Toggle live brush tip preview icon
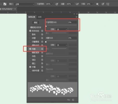This screenshot has height=104, width=118. 69,100
